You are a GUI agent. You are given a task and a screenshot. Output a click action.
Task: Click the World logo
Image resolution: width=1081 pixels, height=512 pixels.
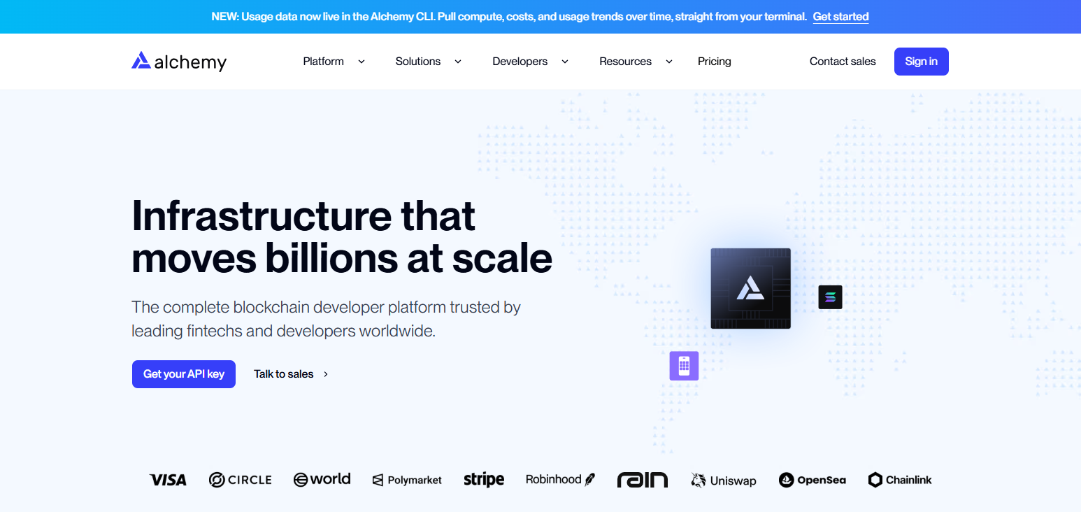322,479
